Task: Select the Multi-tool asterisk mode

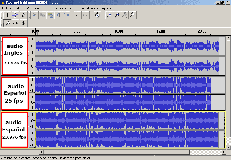Action: pos(23,23)
